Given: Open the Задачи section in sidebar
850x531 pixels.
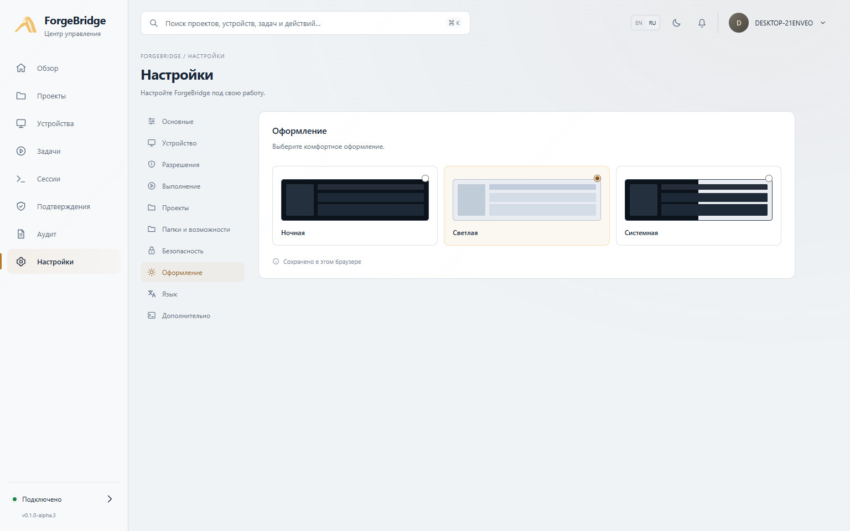Looking at the screenshot, I should pos(64,151).
